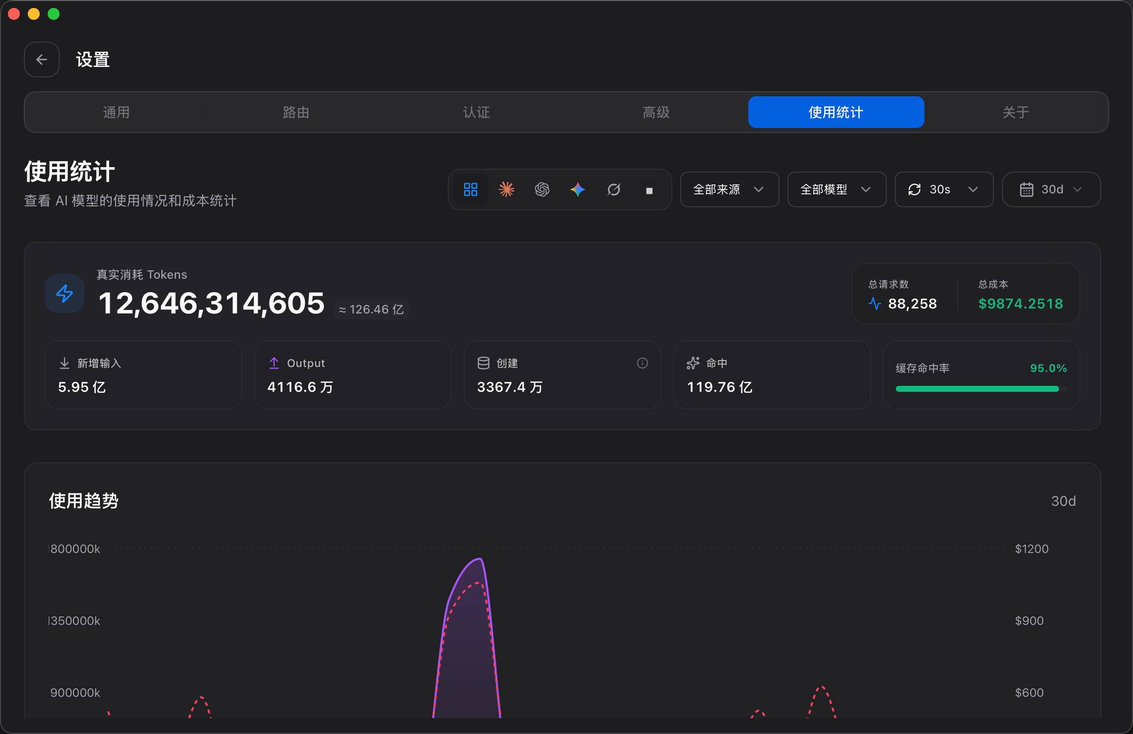Select the 高级 tab

tap(656, 112)
